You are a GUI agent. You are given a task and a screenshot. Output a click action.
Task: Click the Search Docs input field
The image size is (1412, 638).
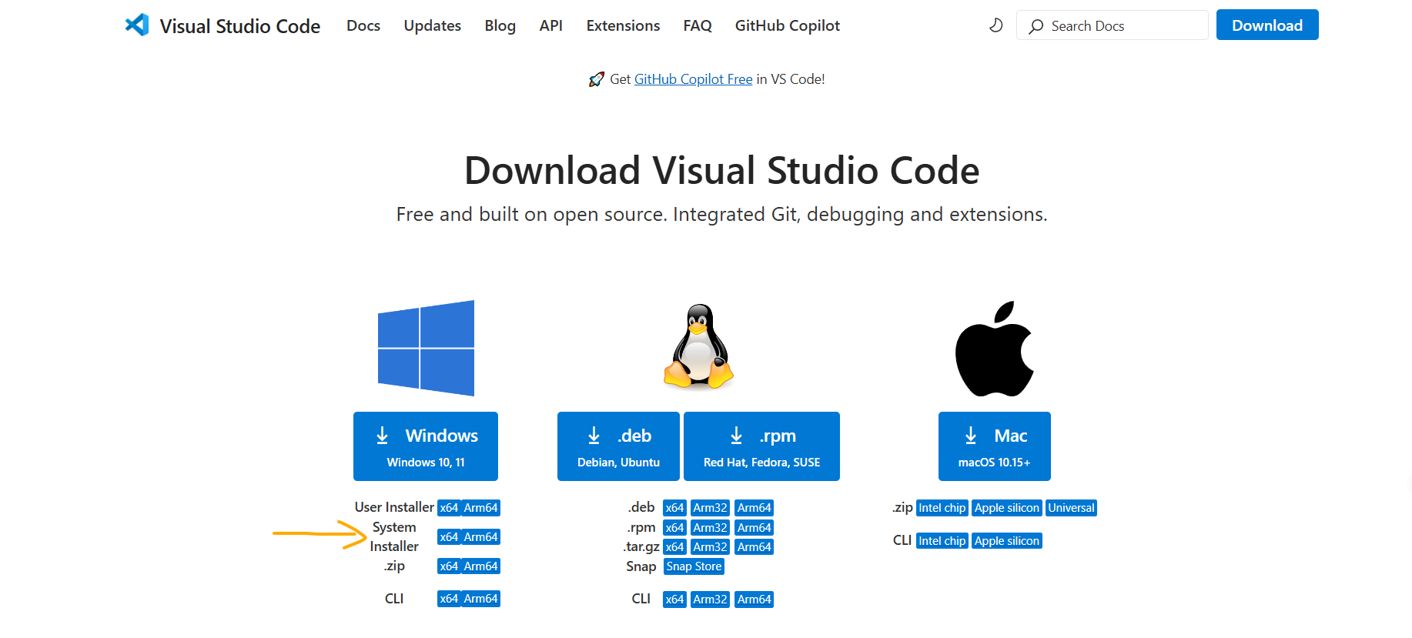[x=1113, y=25]
